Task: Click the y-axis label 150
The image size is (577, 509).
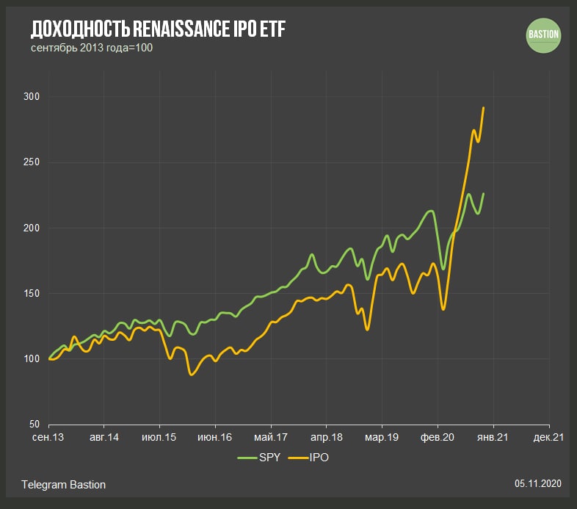Action: click(32, 293)
